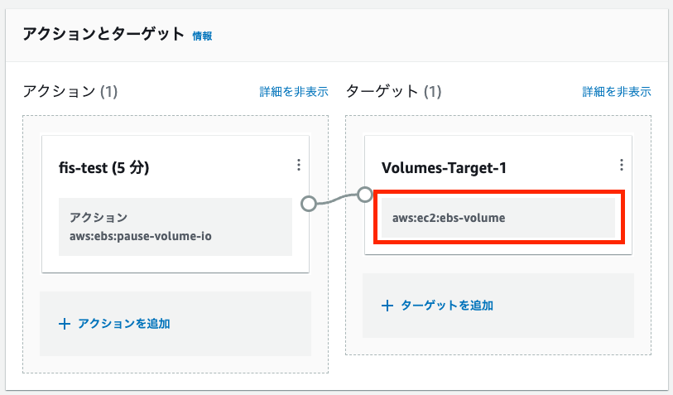The height and width of the screenshot is (395, 673).
Task: Open the fis-test action kebab menu
Action: (299, 165)
